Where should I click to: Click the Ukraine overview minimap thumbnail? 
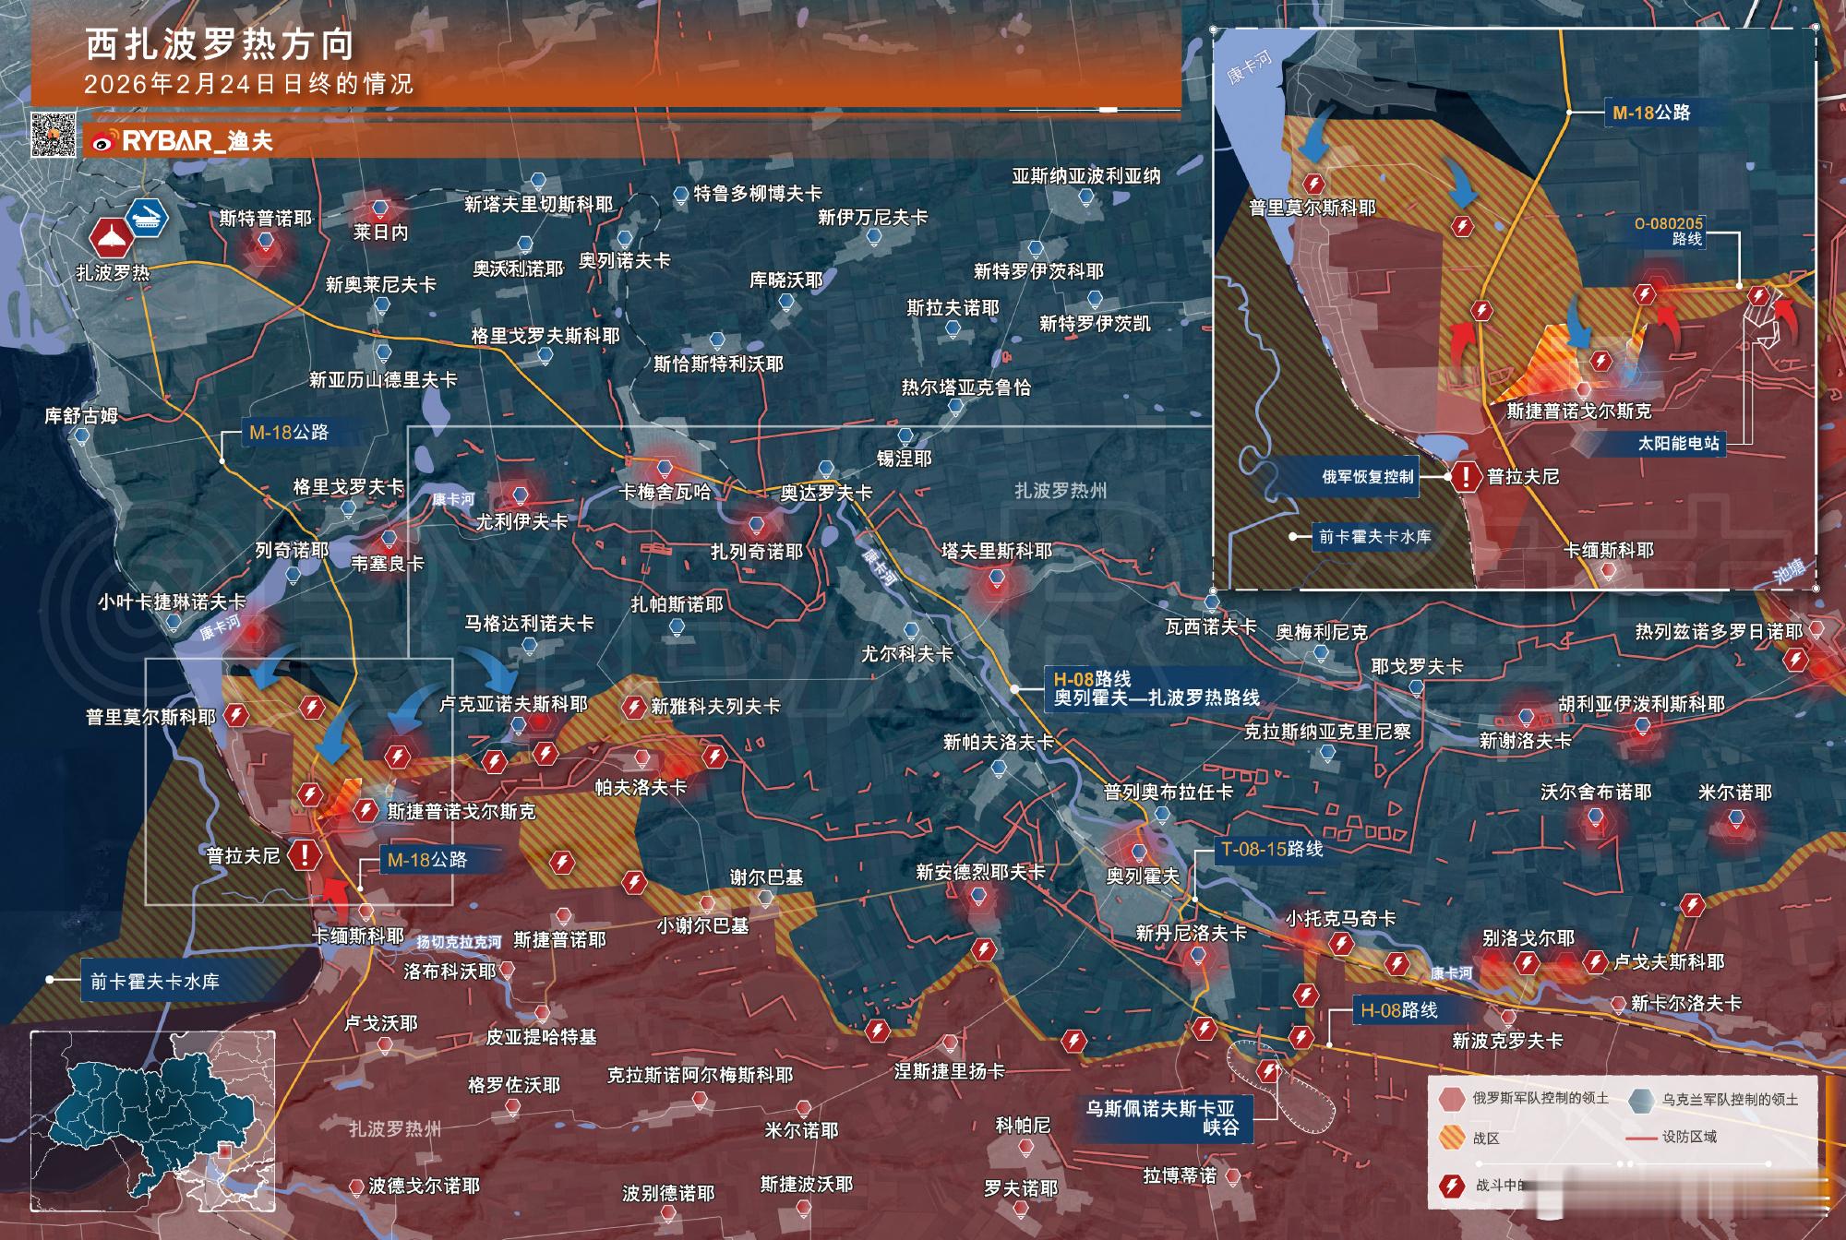153,1119
